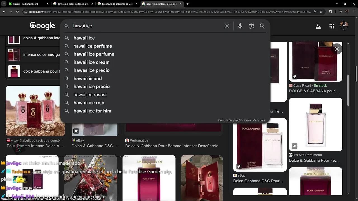
Task: Open purple Impression Of bottle thumbnail
Action: [x=149, y=178]
